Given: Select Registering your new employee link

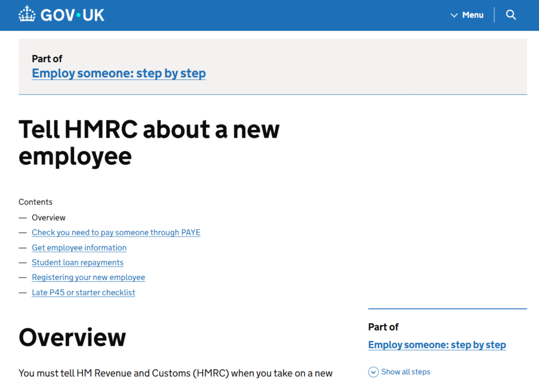Looking at the screenshot, I should pos(88,277).
